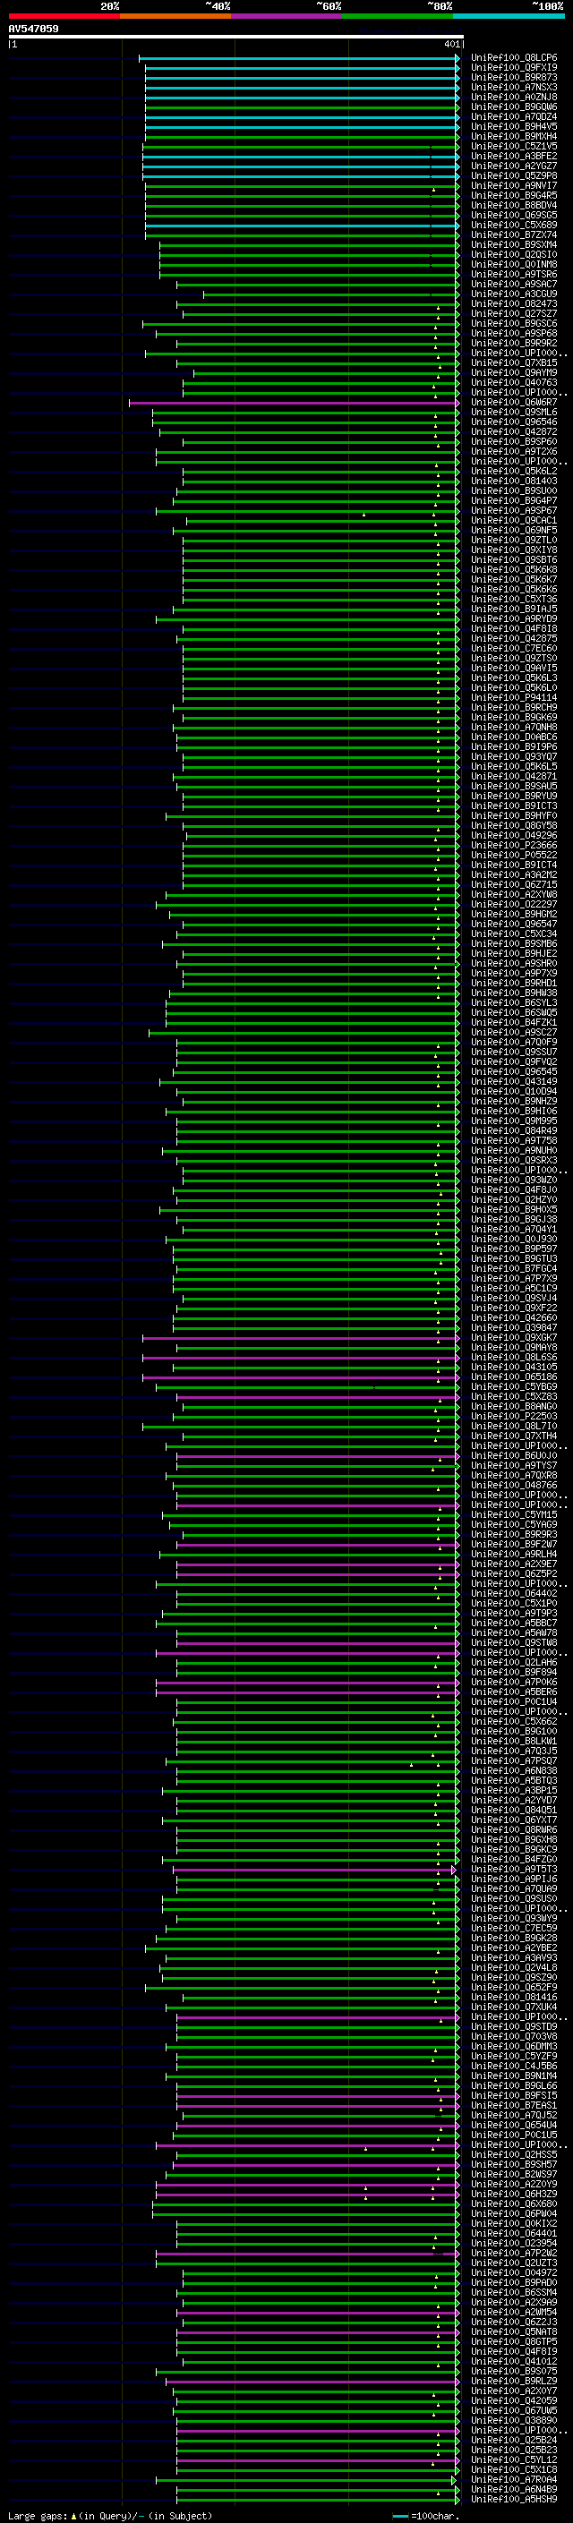
Task: Select hit UniRef100_Q9CAC1
Action: pyautogui.click(x=514, y=520)
